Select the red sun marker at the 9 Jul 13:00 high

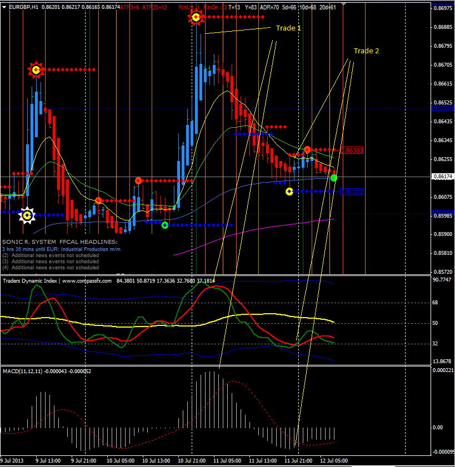[x=36, y=70]
